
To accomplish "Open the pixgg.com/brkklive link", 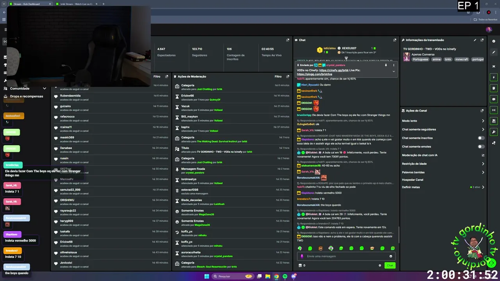I will pyautogui.click(x=314, y=74).
